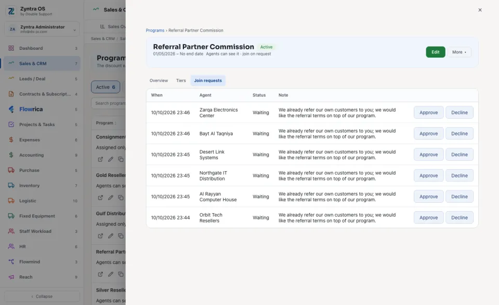This screenshot has width=499, height=305.
Task: Open HR people icon
Action: [x=11, y=246]
